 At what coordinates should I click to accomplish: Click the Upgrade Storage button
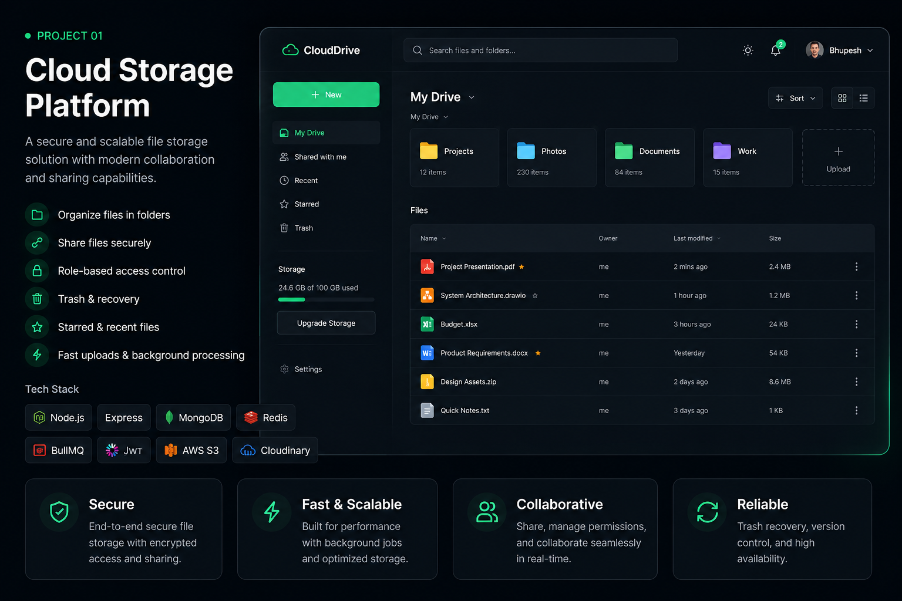pyautogui.click(x=326, y=323)
